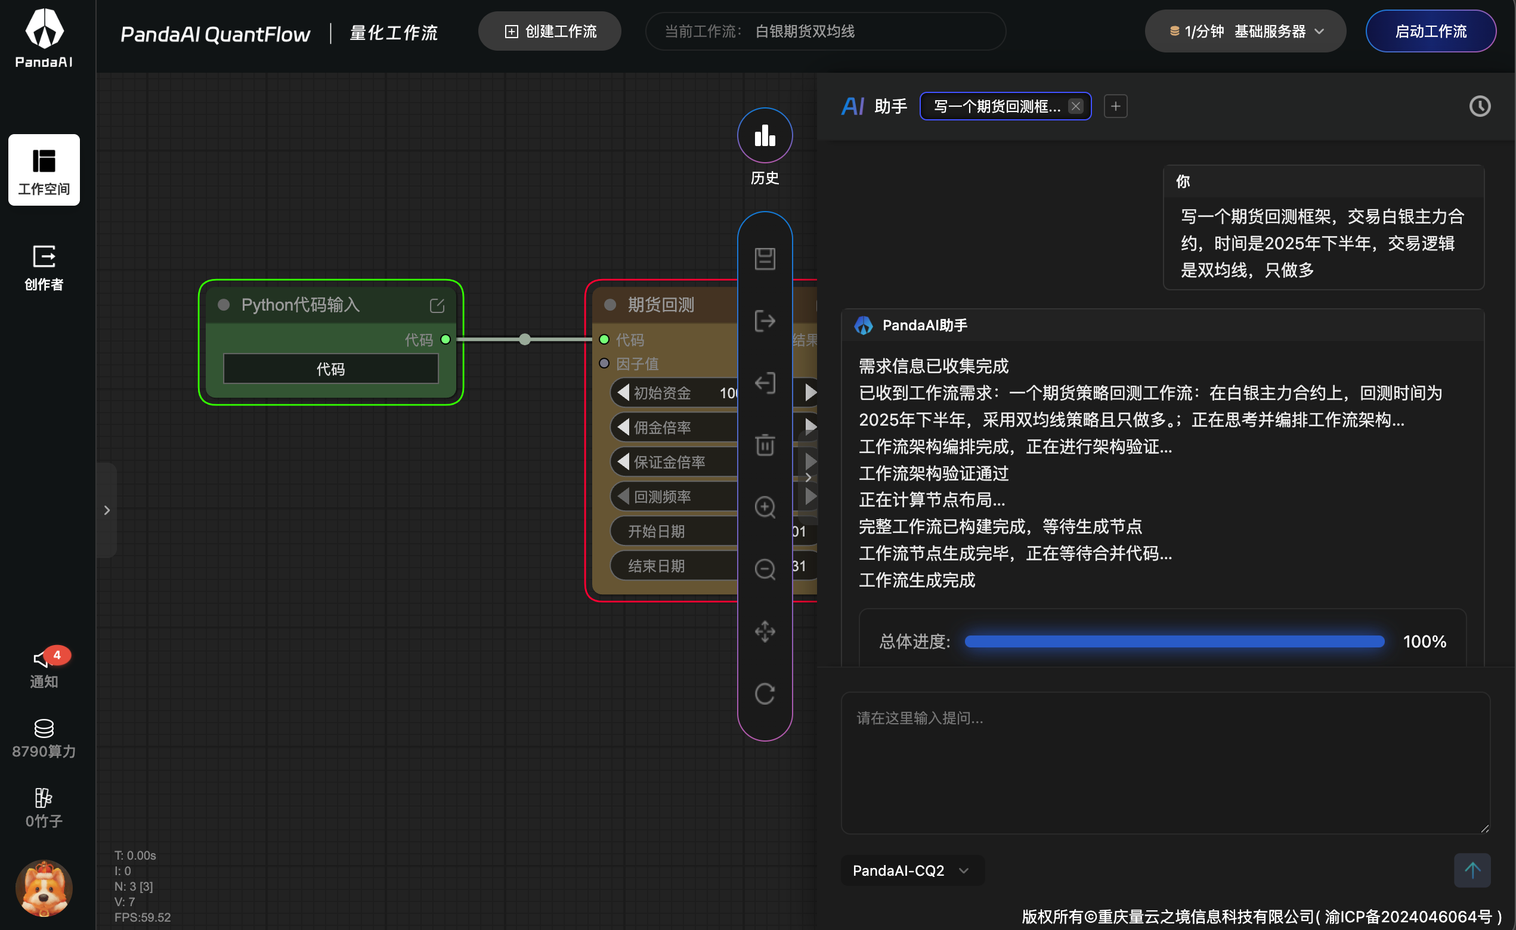Open the 0竹子 bamboo balance
Image resolution: width=1516 pixels, height=930 pixels.
[x=44, y=808]
